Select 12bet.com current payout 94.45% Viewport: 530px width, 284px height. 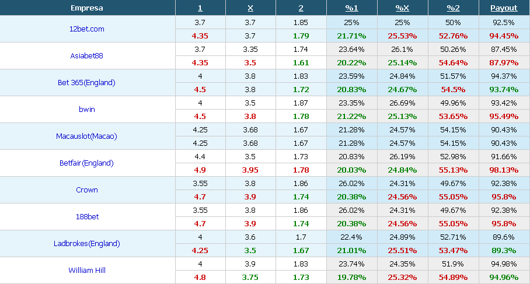pos(504,36)
